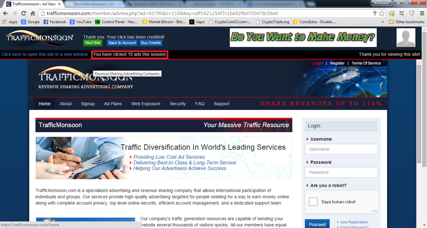427x228 pixels.
Task: Show hidden bookmarks with the double chevron
Action: 383,22
